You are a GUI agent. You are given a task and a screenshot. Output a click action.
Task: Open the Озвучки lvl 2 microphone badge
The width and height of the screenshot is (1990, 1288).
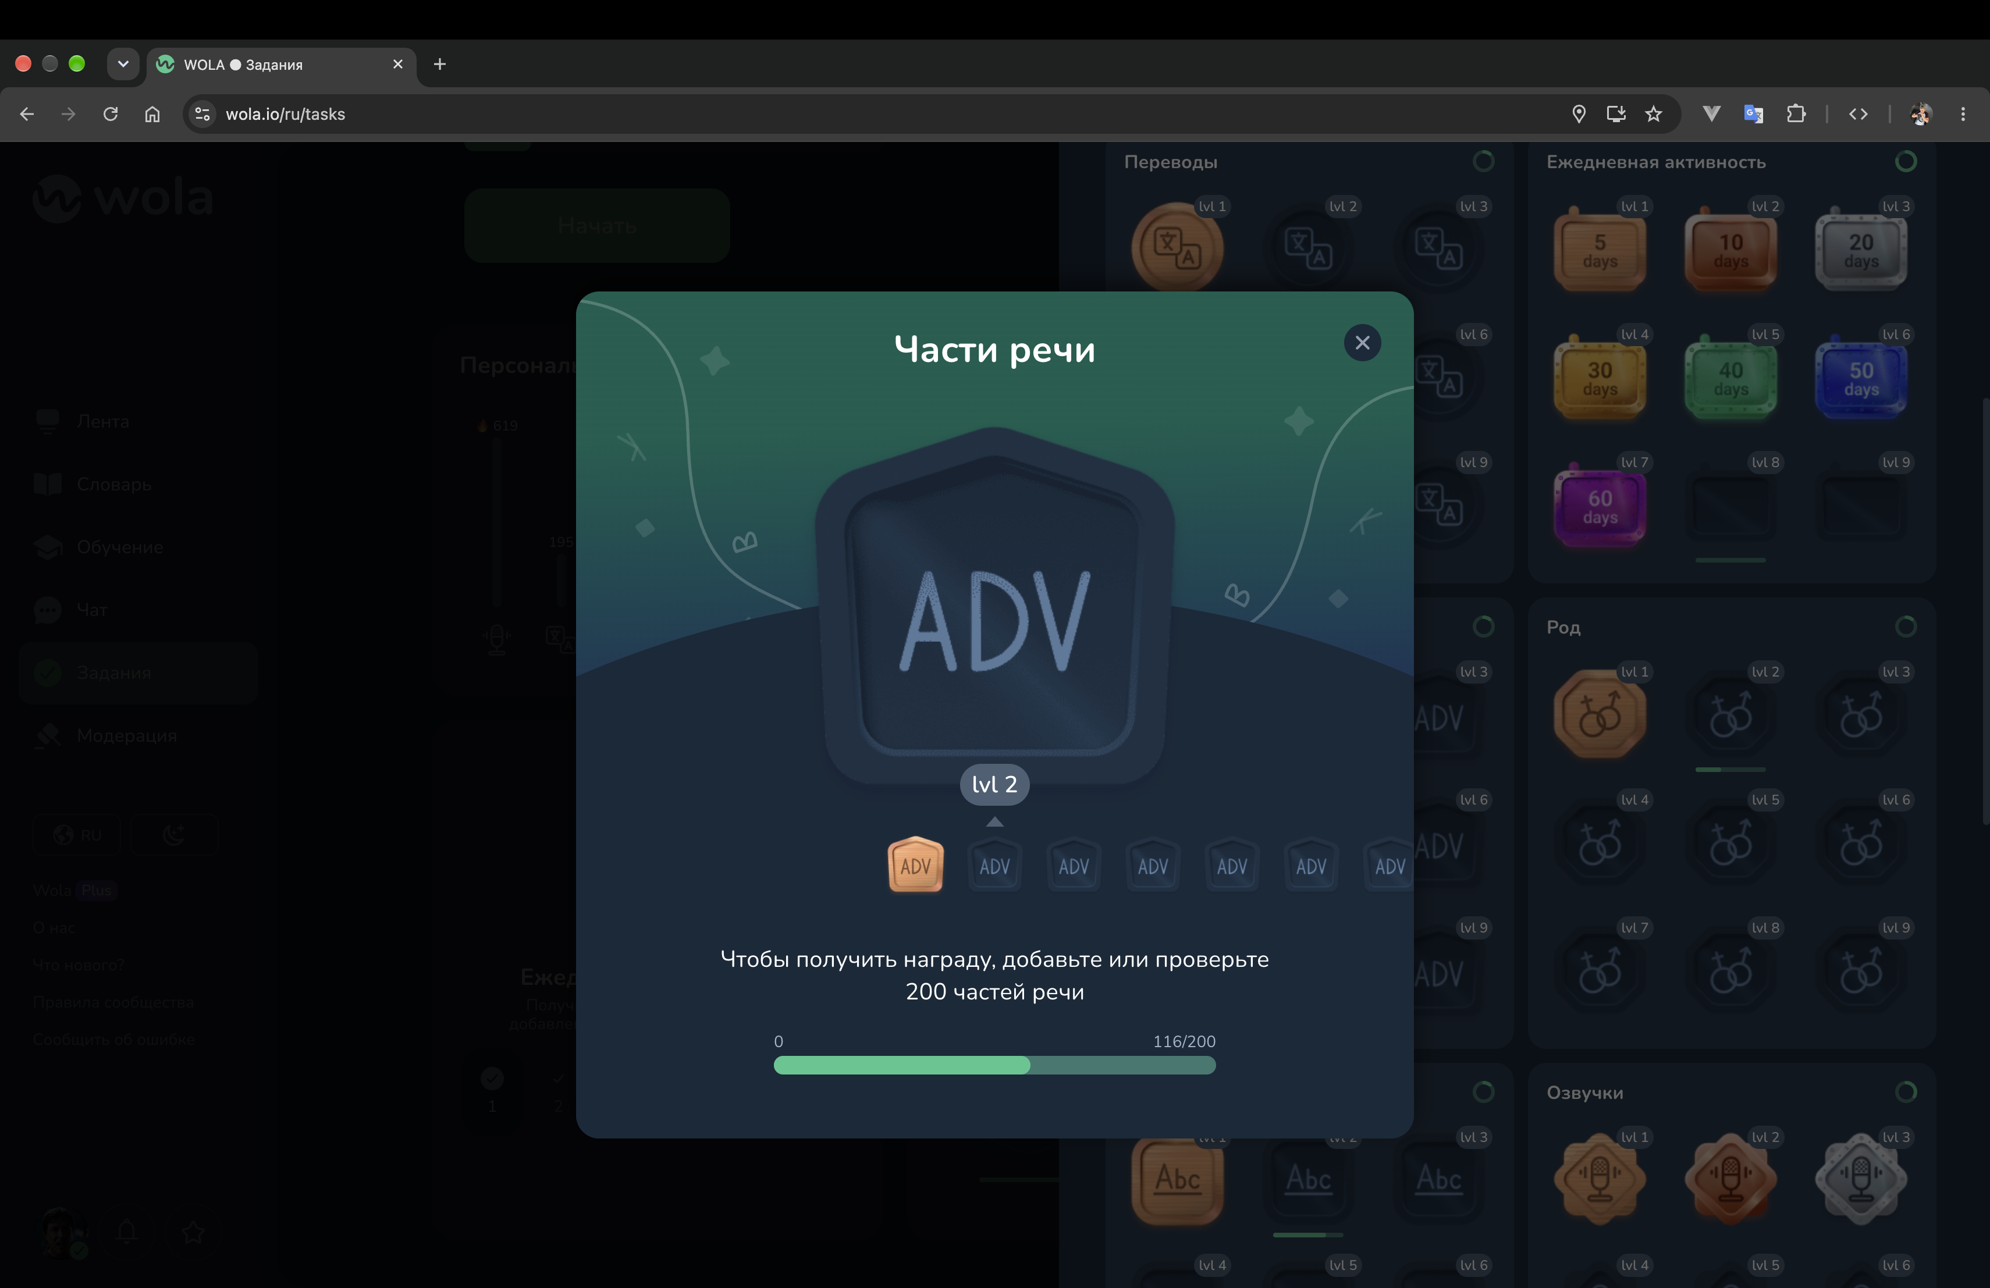pyautogui.click(x=1730, y=1179)
